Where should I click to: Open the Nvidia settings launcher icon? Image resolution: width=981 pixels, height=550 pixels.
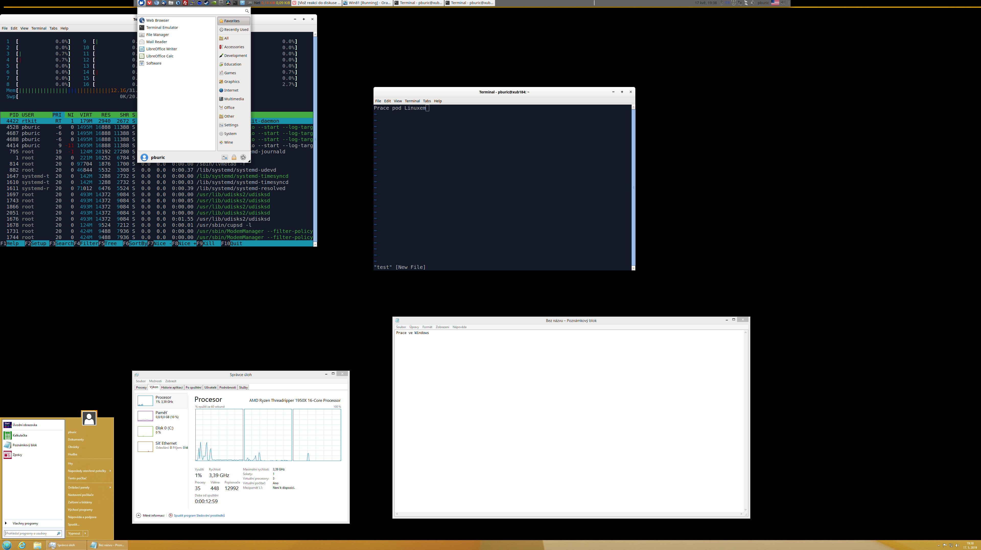pos(214,3)
